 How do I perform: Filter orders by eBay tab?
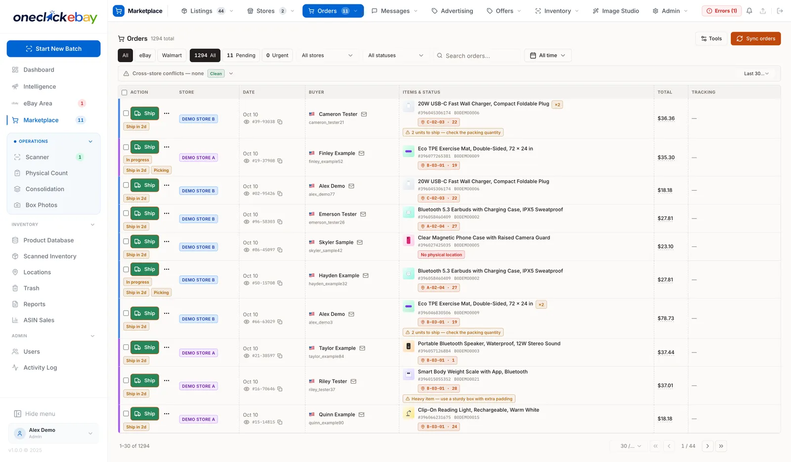[x=145, y=55]
